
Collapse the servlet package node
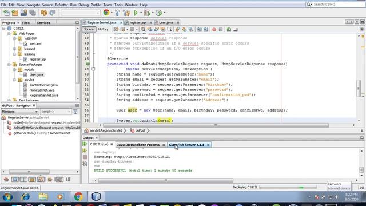[14, 80]
